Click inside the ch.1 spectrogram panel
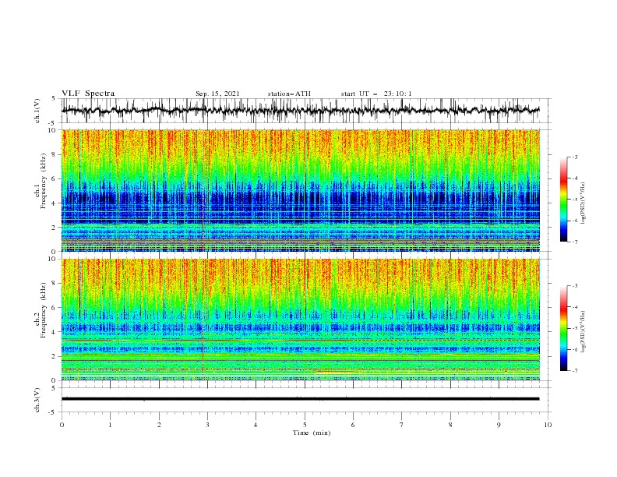Viewport: 617px width, 477px height. click(x=301, y=190)
